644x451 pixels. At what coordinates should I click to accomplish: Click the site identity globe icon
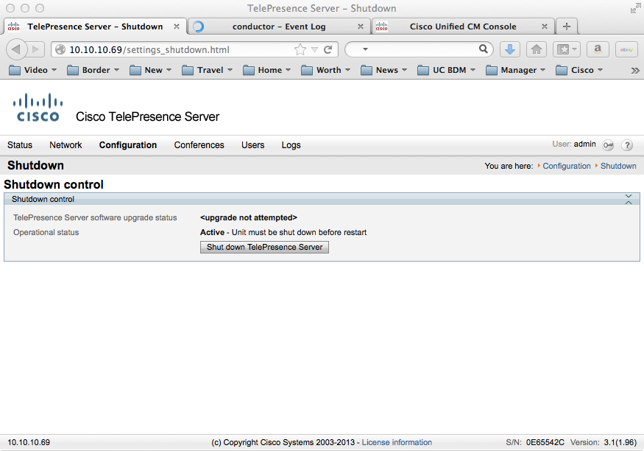coord(60,50)
